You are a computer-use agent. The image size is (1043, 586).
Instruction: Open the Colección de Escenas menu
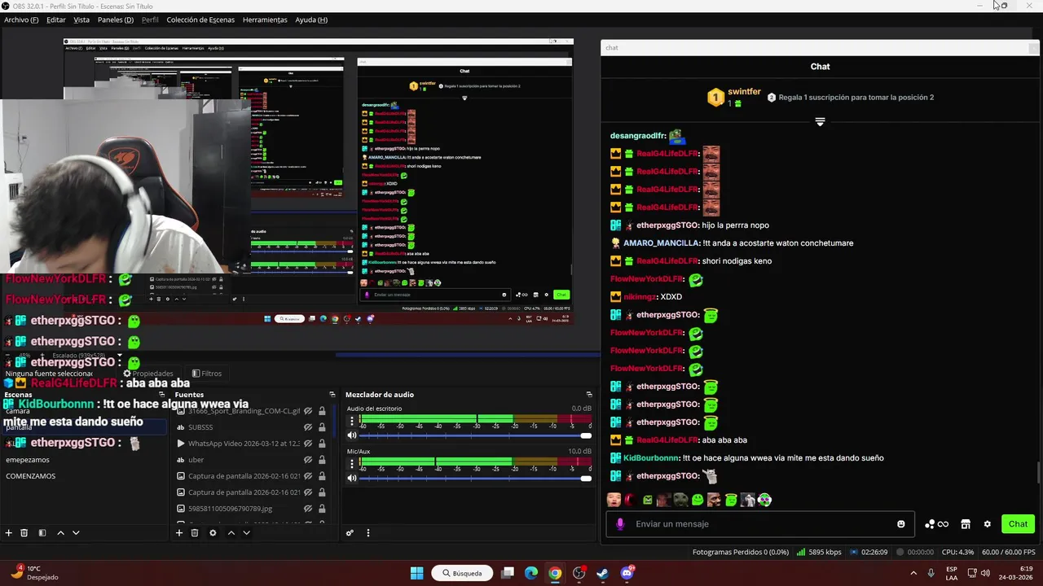tap(200, 20)
